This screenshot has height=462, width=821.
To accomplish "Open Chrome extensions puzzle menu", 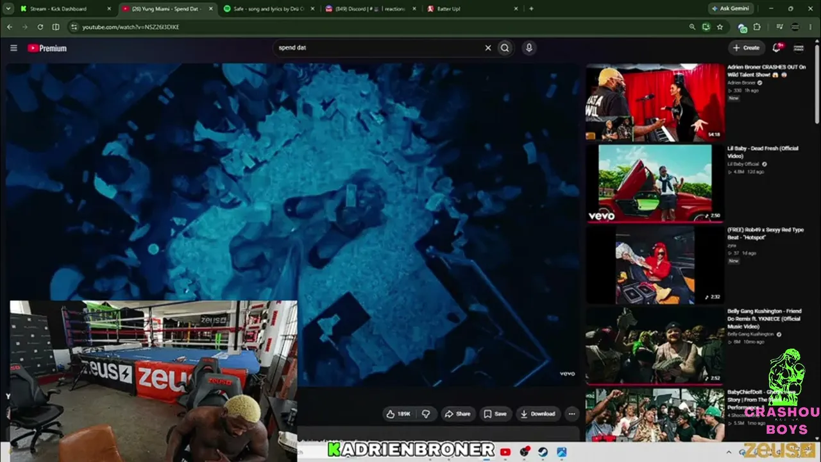I will click(x=757, y=27).
